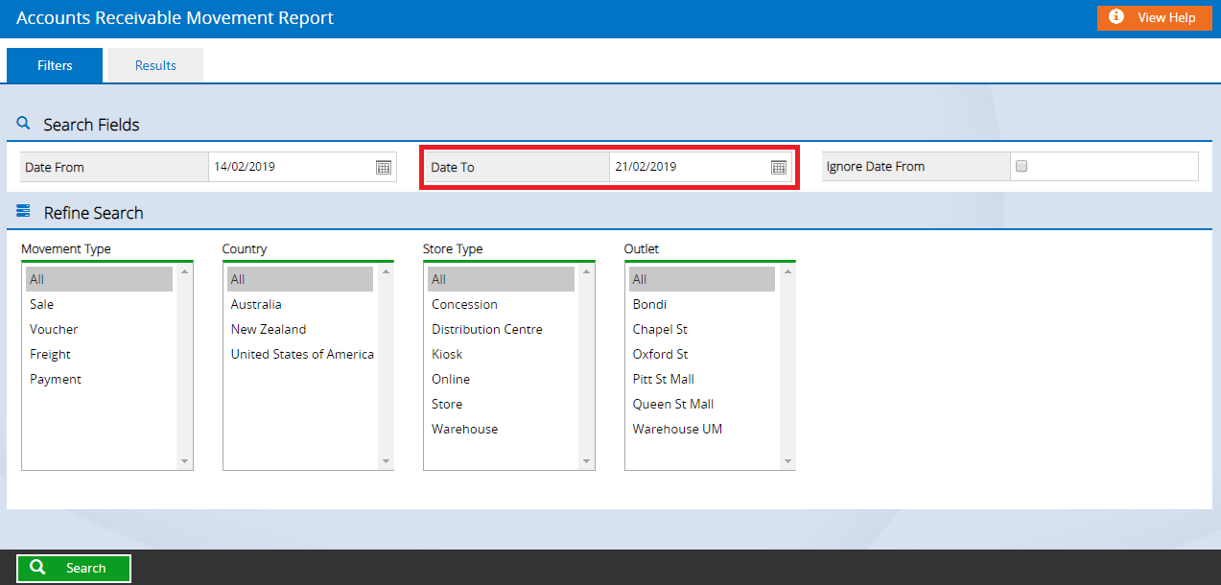Select Payment movement type
This screenshot has width=1221, height=585.
[100, 379]
